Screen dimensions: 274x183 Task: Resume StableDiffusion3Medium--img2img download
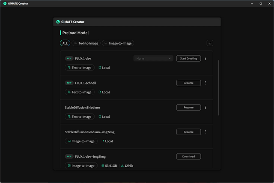[x=188, y=132]
